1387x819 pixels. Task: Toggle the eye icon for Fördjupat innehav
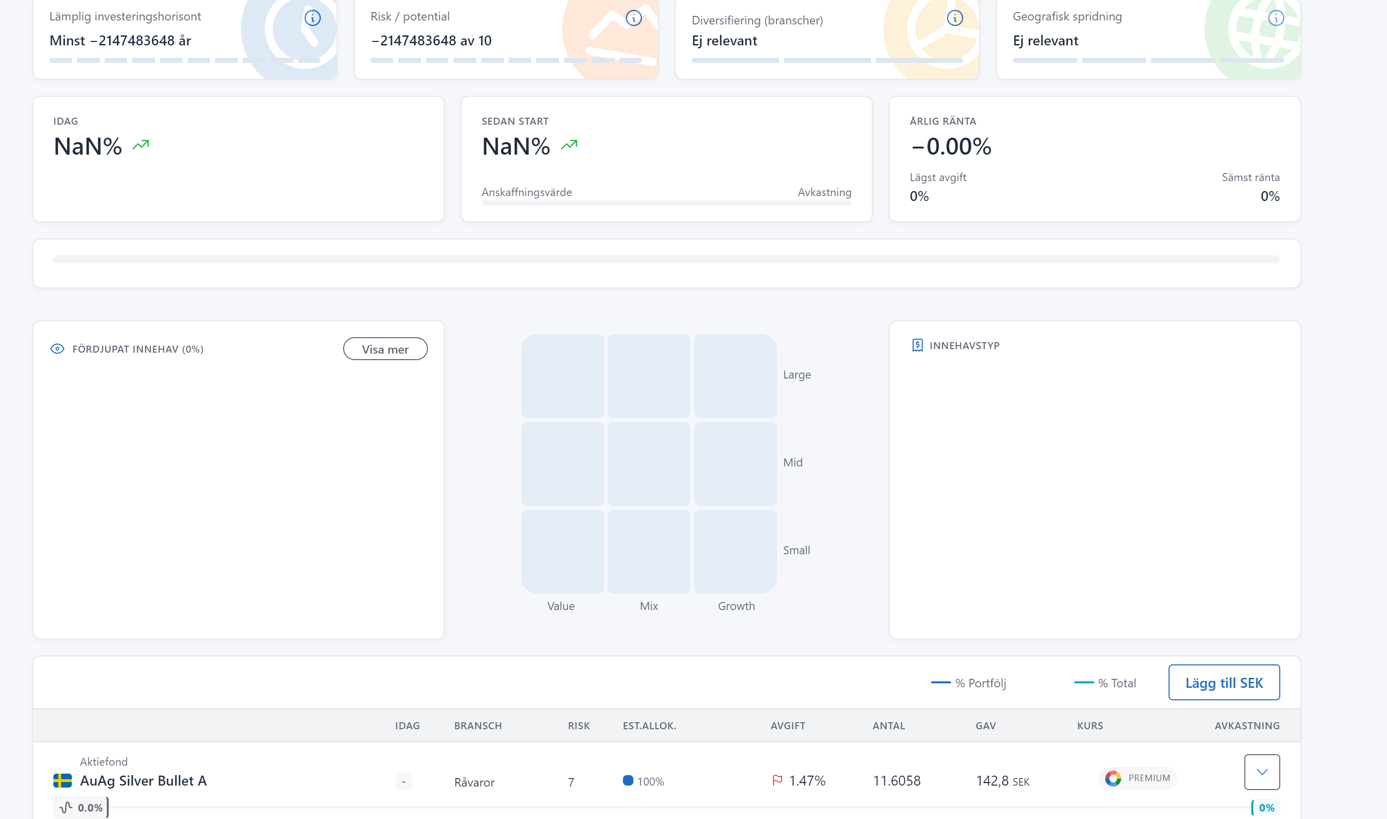pyautogui.click(x=57, y=349)
